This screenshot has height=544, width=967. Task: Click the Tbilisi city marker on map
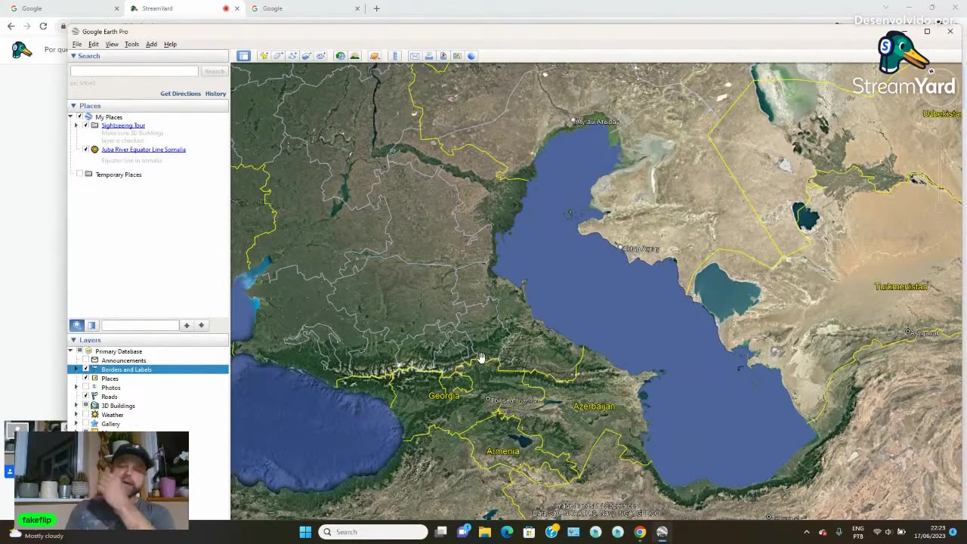[x=489, y=399]
